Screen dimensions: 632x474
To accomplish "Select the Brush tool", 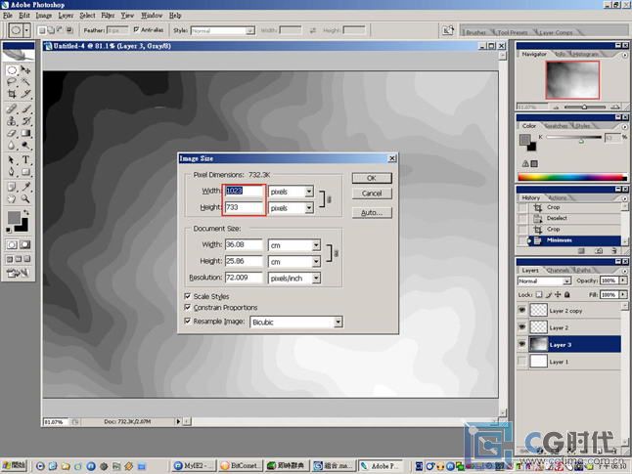I will (x=25, y=108).
